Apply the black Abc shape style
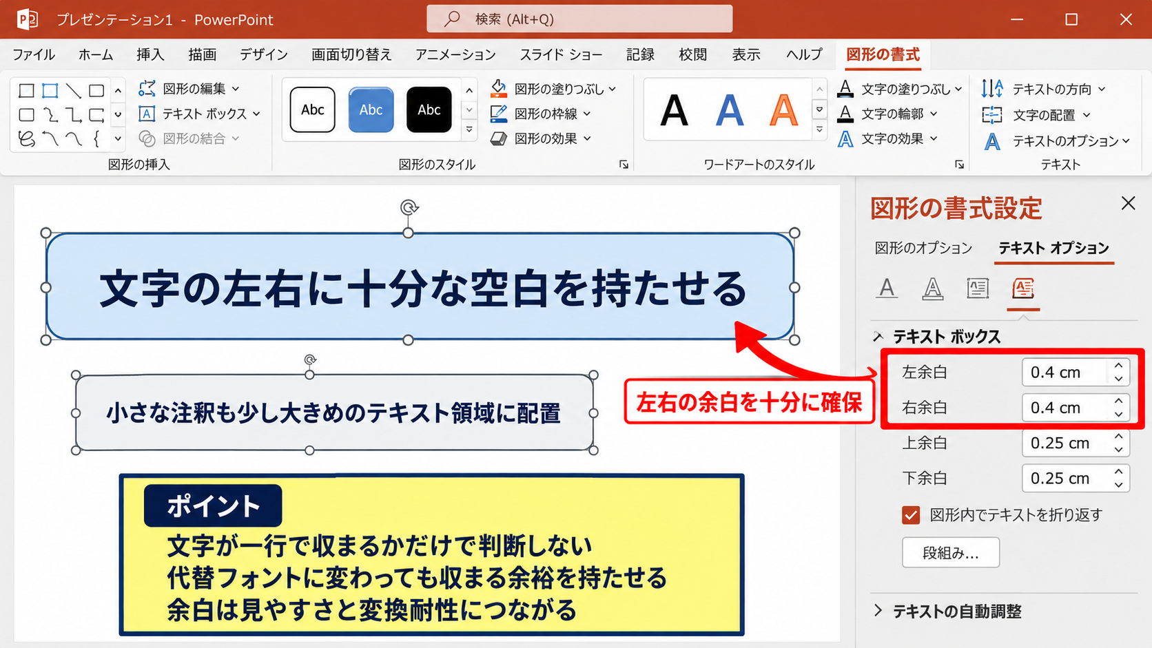The height and width of the screenshot is (648, 1152). [x=429, y=109]
